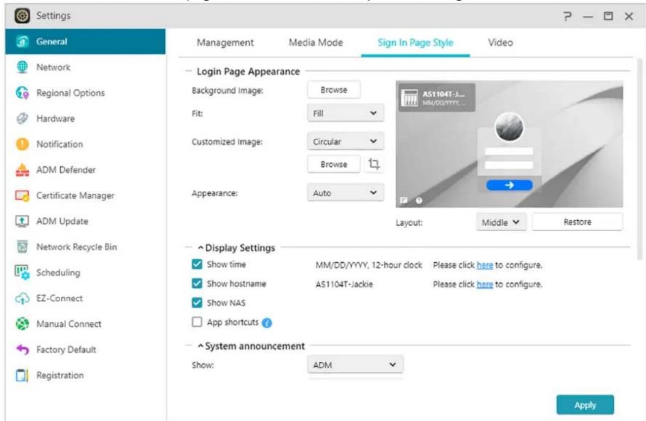The width and height of the screenshot is (646, 421).
Task: Expand the Customized Image shape dropdown
Action: point(345,142)
